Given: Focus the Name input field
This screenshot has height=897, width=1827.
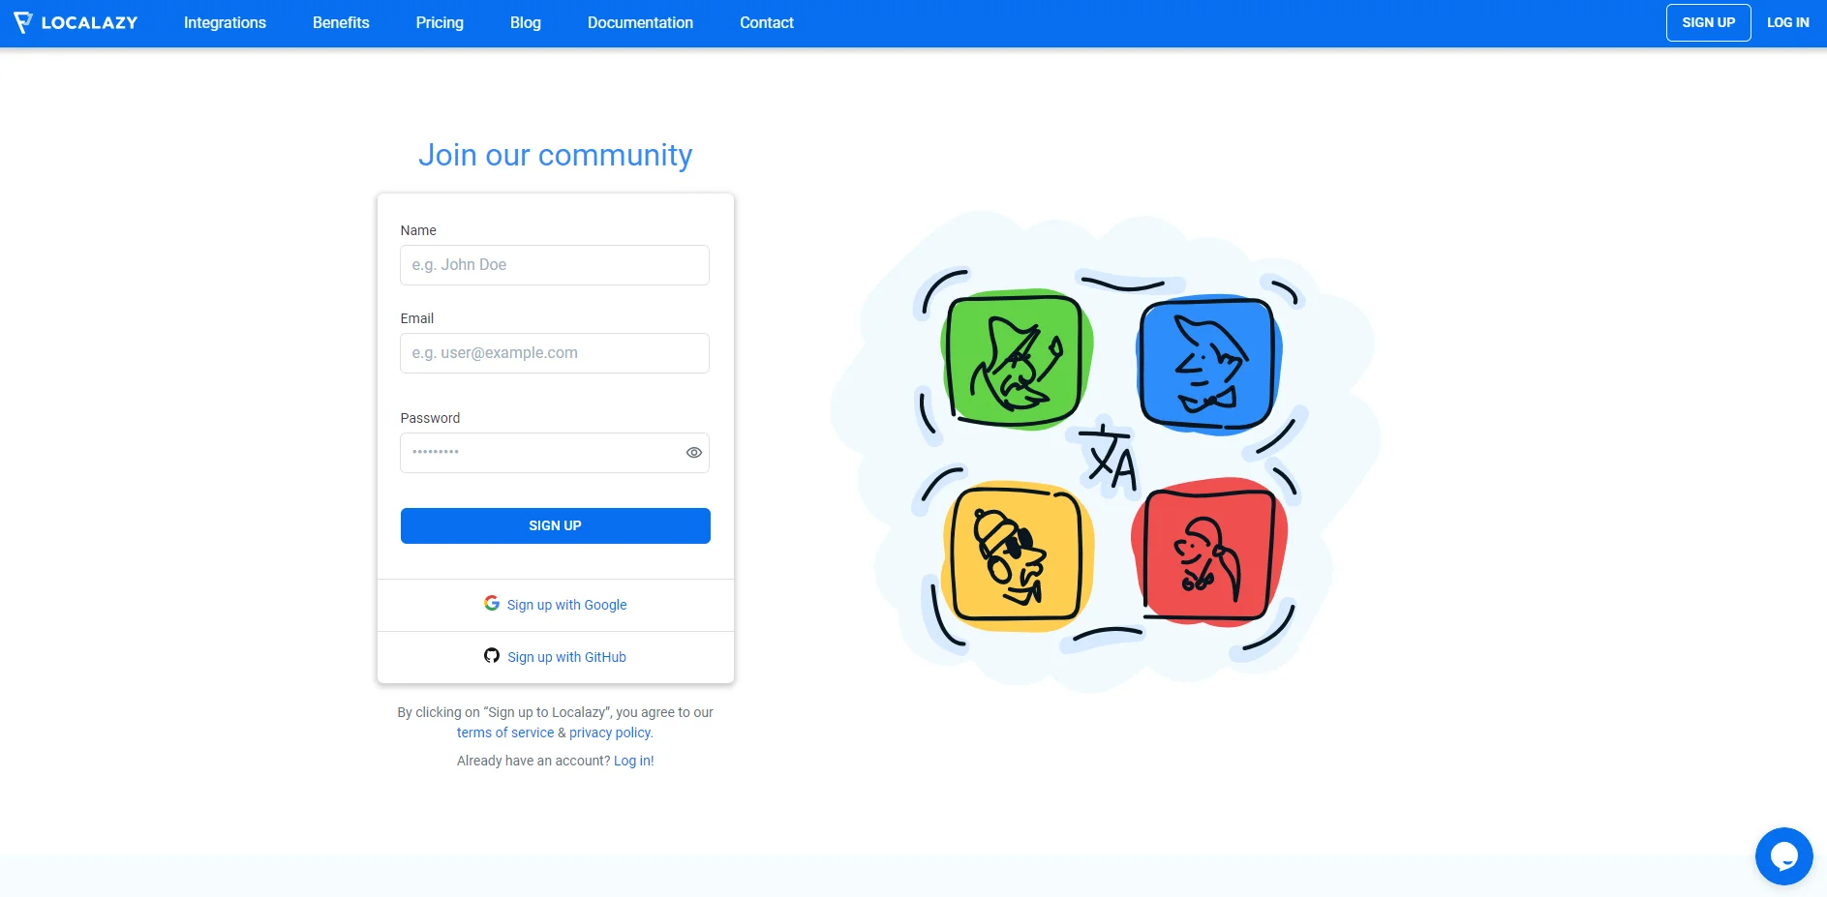Looking at the screenshot, I should 554,265.
